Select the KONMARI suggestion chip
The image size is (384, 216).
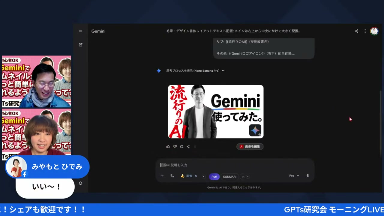(229, 176)
